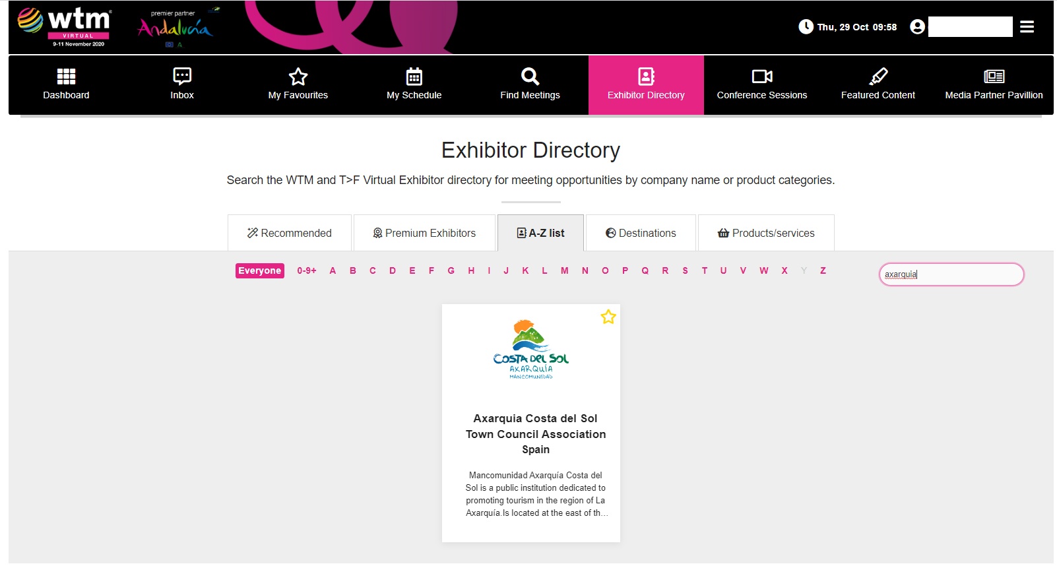Filter exhibitors by letter H
1057x566 pixels.
click(x=471, y=270)
